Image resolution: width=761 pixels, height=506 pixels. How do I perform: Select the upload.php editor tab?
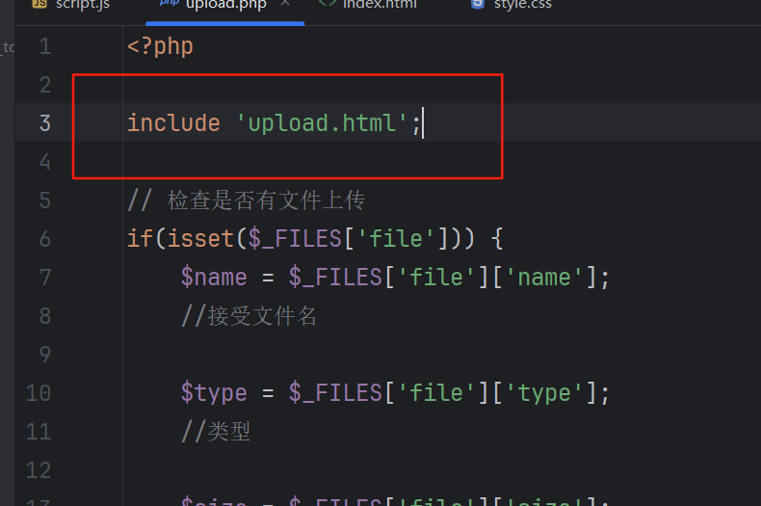point(225,6)
